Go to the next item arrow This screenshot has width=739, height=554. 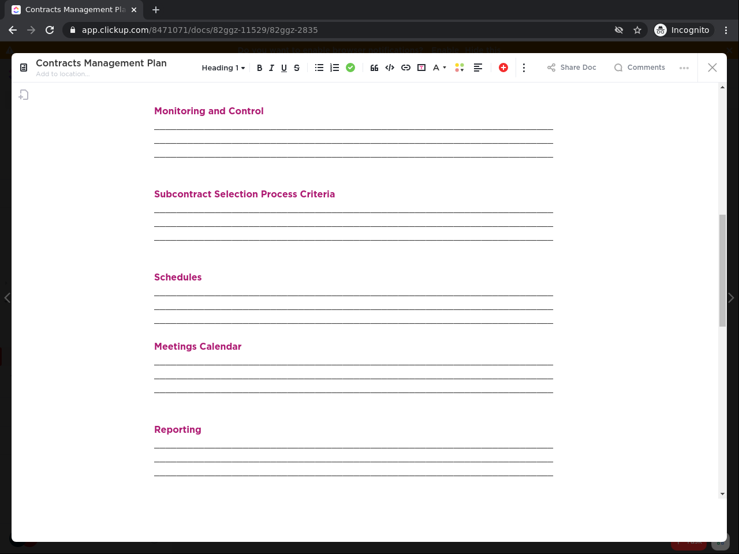click(731, 298)
